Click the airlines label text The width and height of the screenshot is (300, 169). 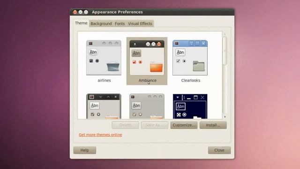coord(104,80)
